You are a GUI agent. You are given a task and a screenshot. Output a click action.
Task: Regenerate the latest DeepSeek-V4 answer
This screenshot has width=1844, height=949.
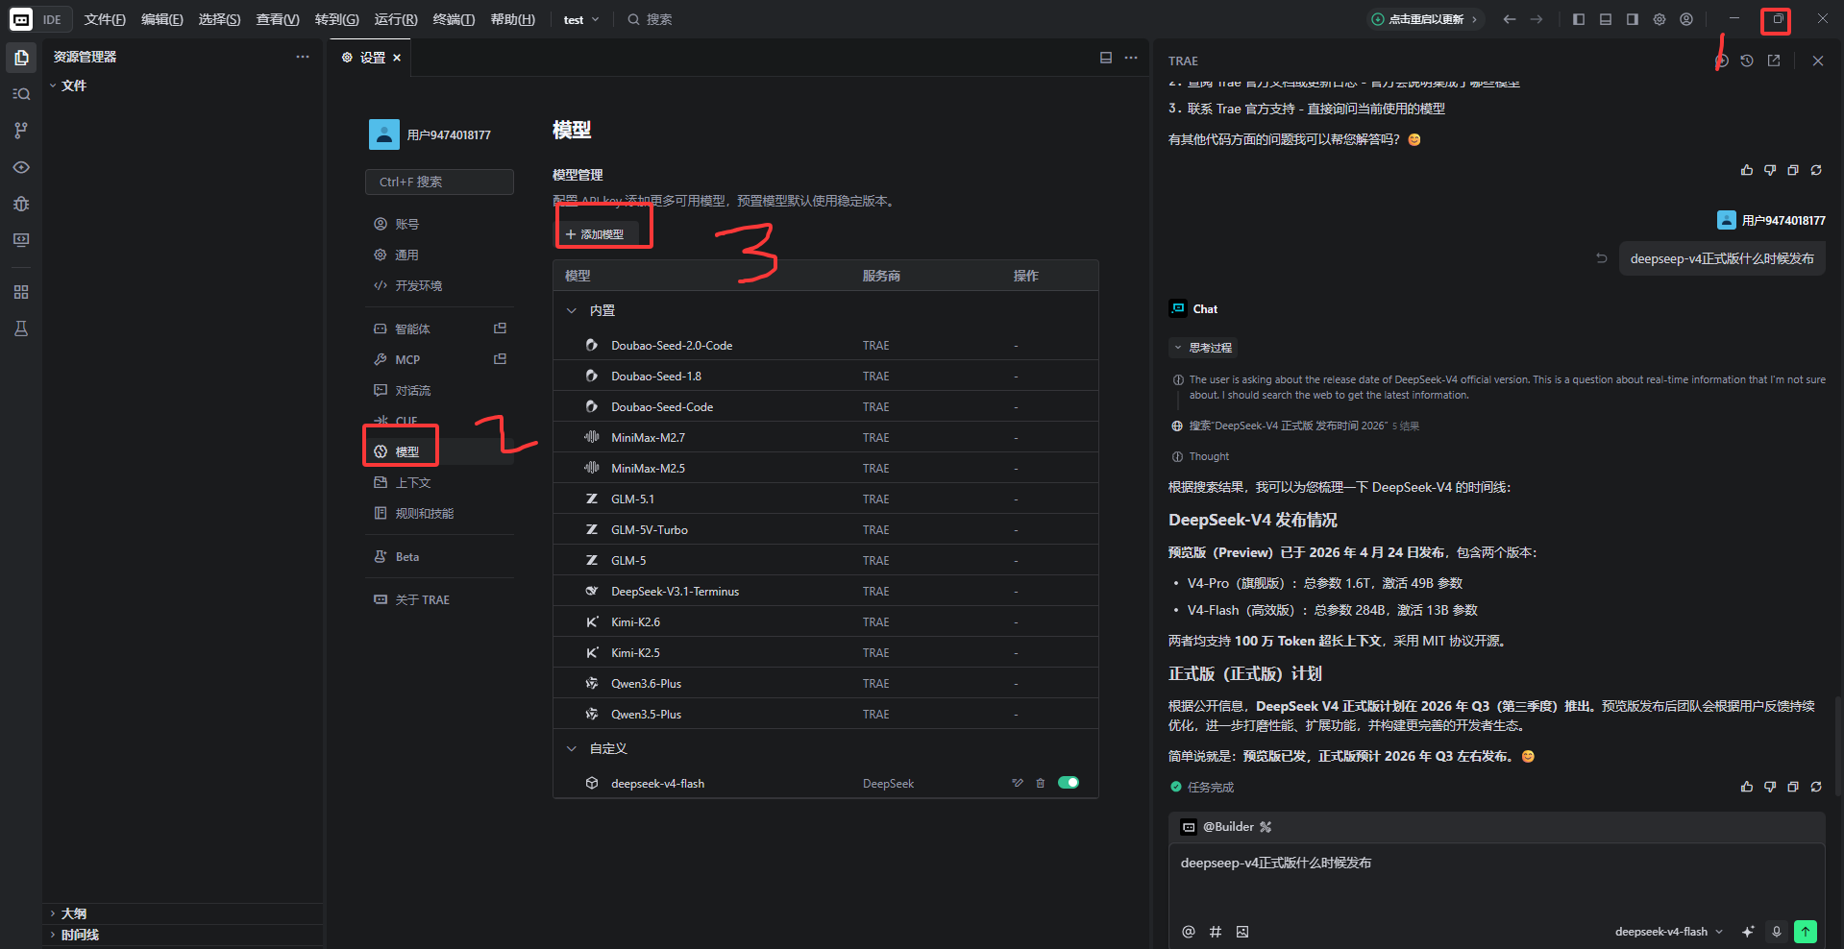(1816, 787)
